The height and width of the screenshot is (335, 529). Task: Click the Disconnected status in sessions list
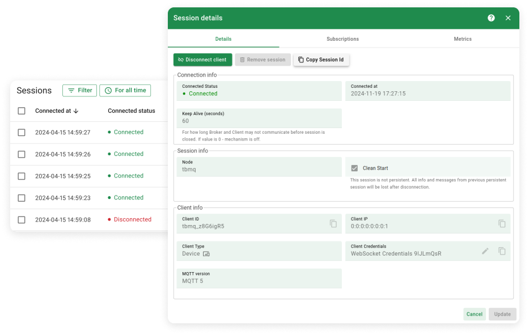pyautogui.click(x=129, y=219)
